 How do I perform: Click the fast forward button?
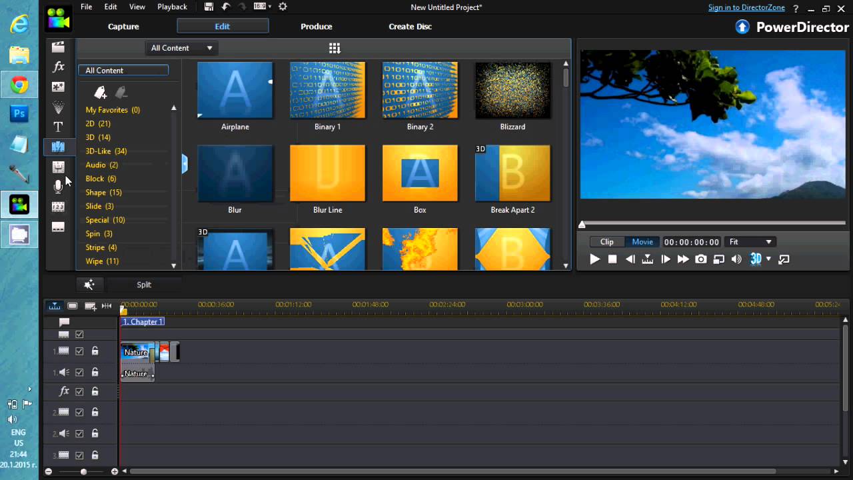click(x=683, y=259)
